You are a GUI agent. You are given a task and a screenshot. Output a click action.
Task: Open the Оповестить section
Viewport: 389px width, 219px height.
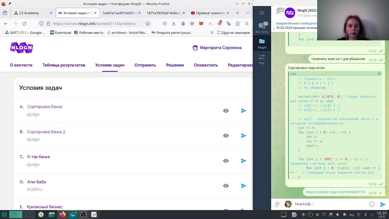pyautogui.click(x=206, y=65)
